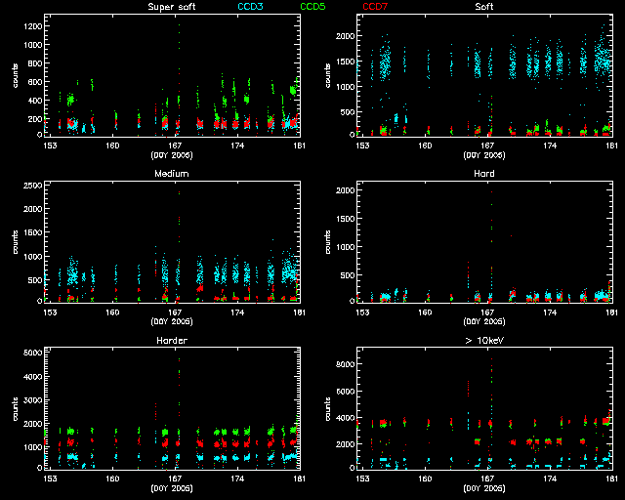Click the 2500 y-axis tick in Medium plot
Viewport: 625px width, 500px height.
[x=32, y=185]
